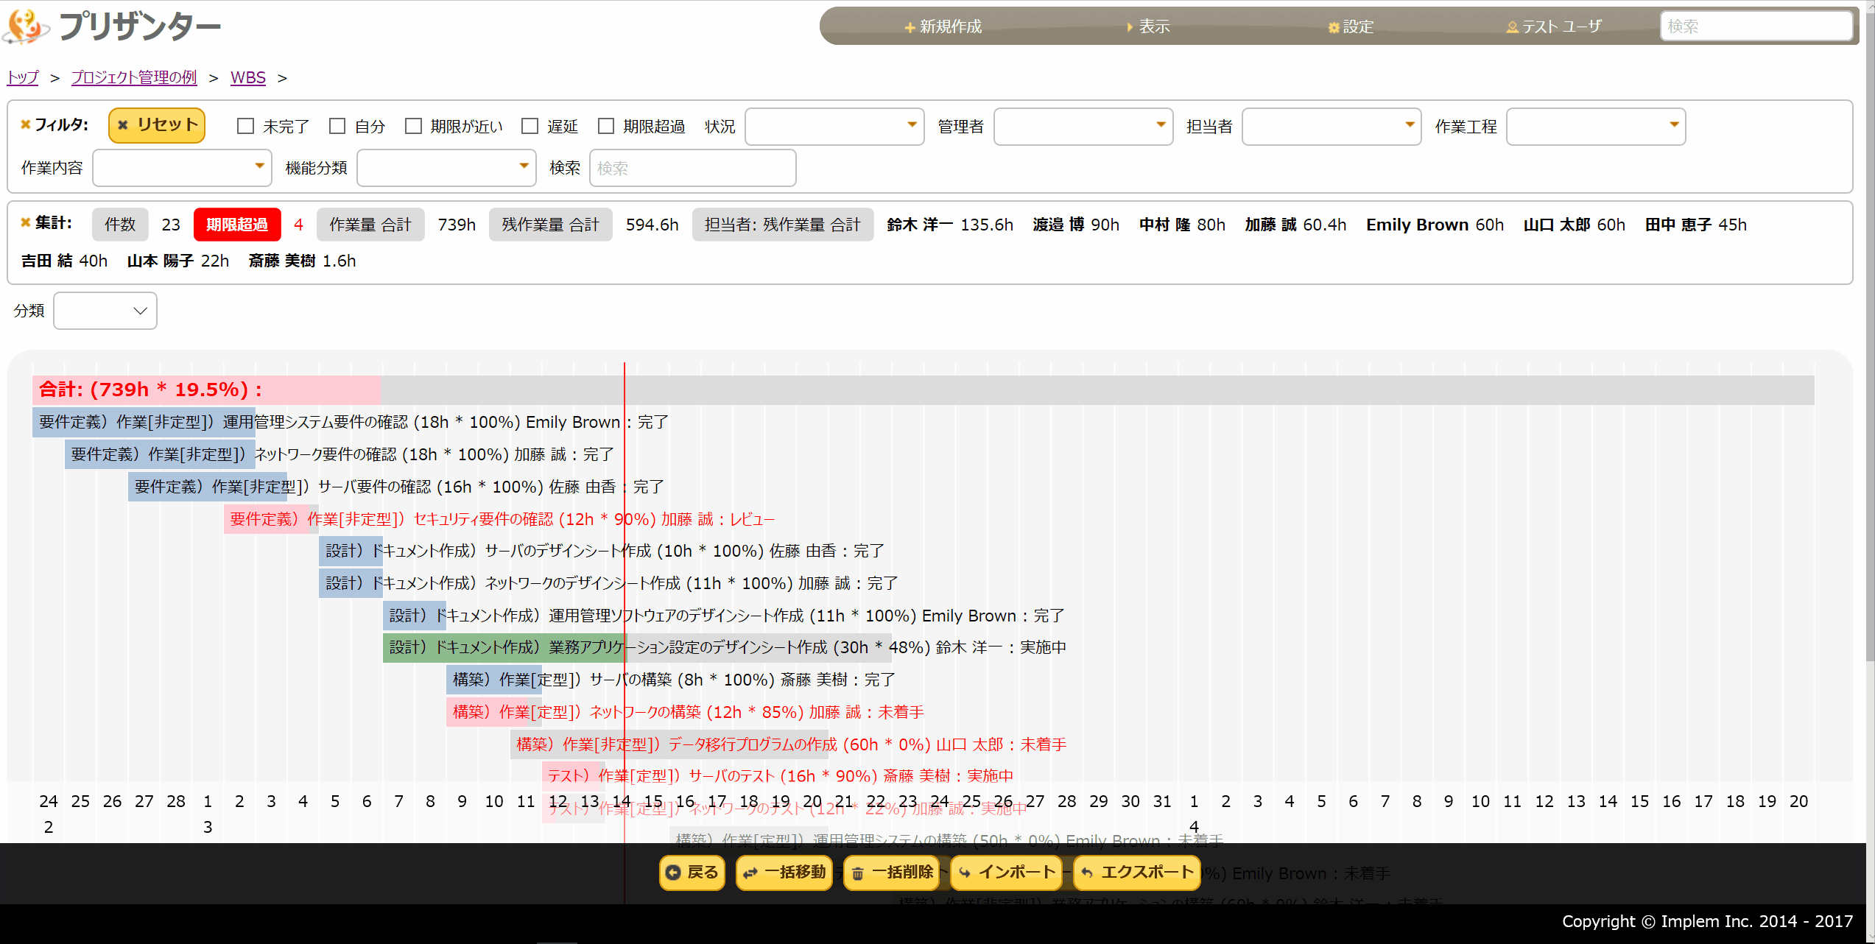This screenshot has height=944, width=1875.
Task: Select the 業務アプリケーション設定のデザインシート作成 Gantt bar
Action: (x=637, y=647)
